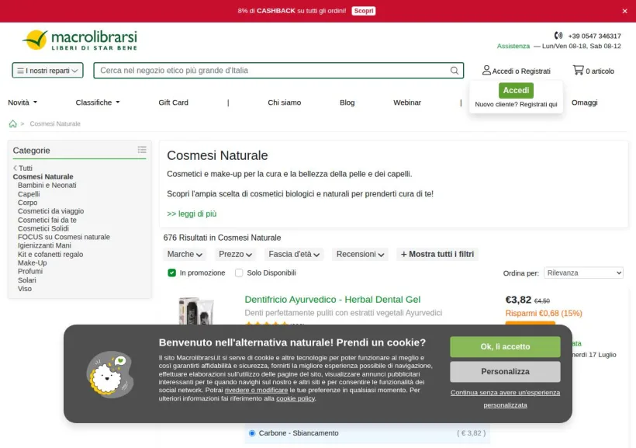The width and height of the screenshot is (636, 448).
Task: Open the Dentifricio Ayurvedico product thumbnail
Action: pos(196,311)
